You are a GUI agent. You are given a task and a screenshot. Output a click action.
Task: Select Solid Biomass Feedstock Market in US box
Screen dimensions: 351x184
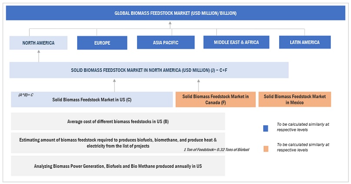pos(92,100)
